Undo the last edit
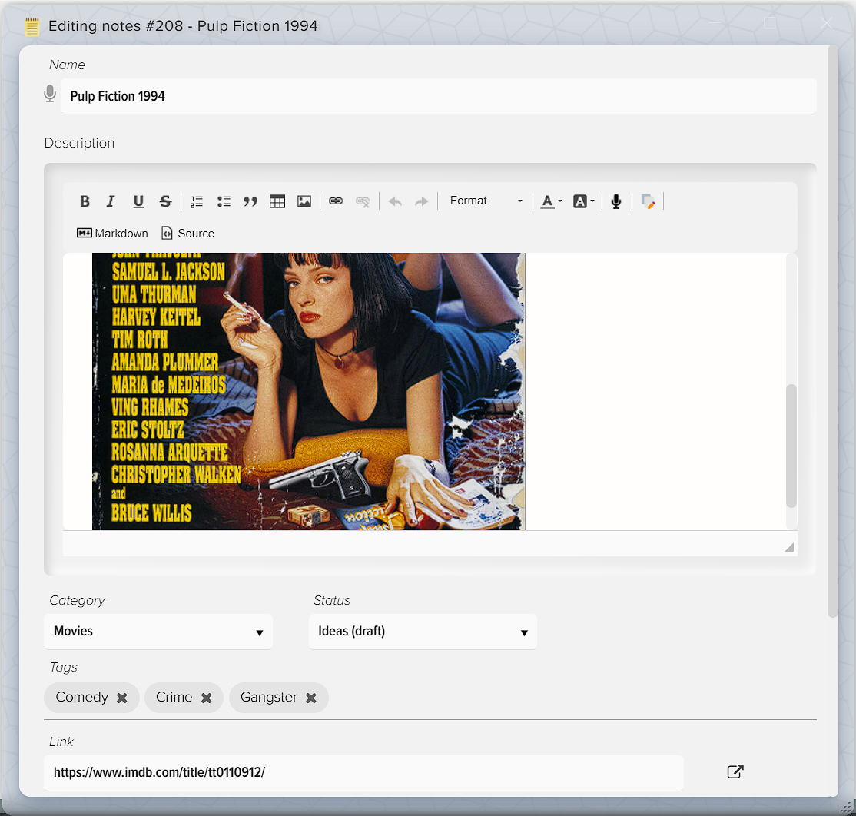 click(x=395, y=201)
